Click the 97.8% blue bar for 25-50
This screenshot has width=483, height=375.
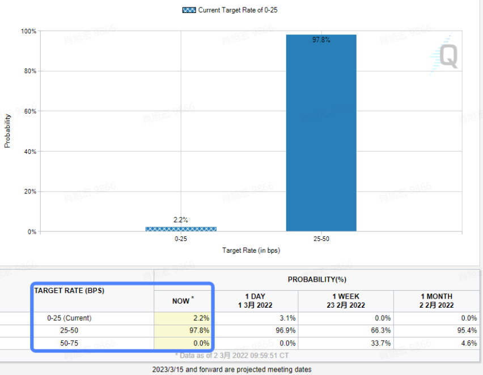[x=321, y=133]
